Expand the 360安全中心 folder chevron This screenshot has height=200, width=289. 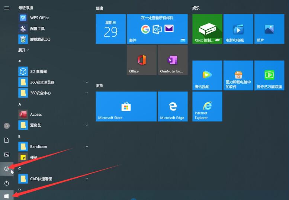pos(87,93)
